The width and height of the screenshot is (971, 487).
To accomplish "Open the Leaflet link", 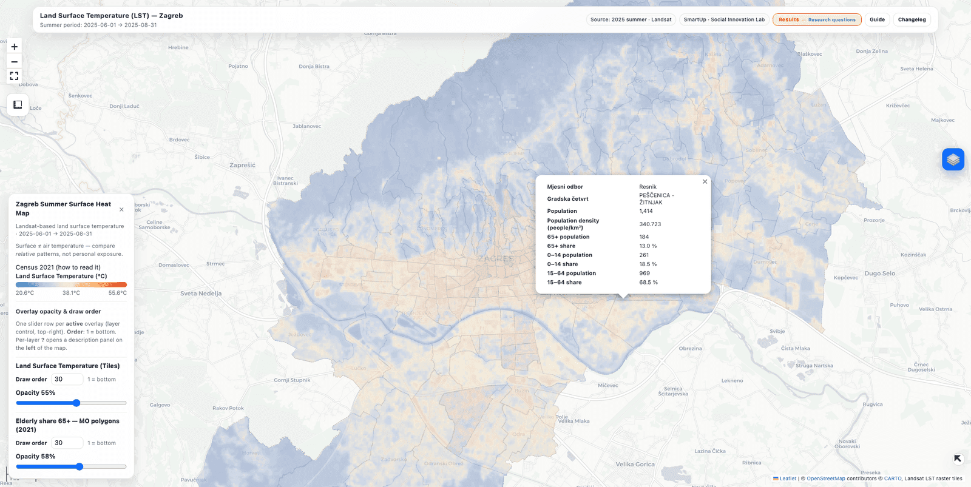I will [788, 479].
